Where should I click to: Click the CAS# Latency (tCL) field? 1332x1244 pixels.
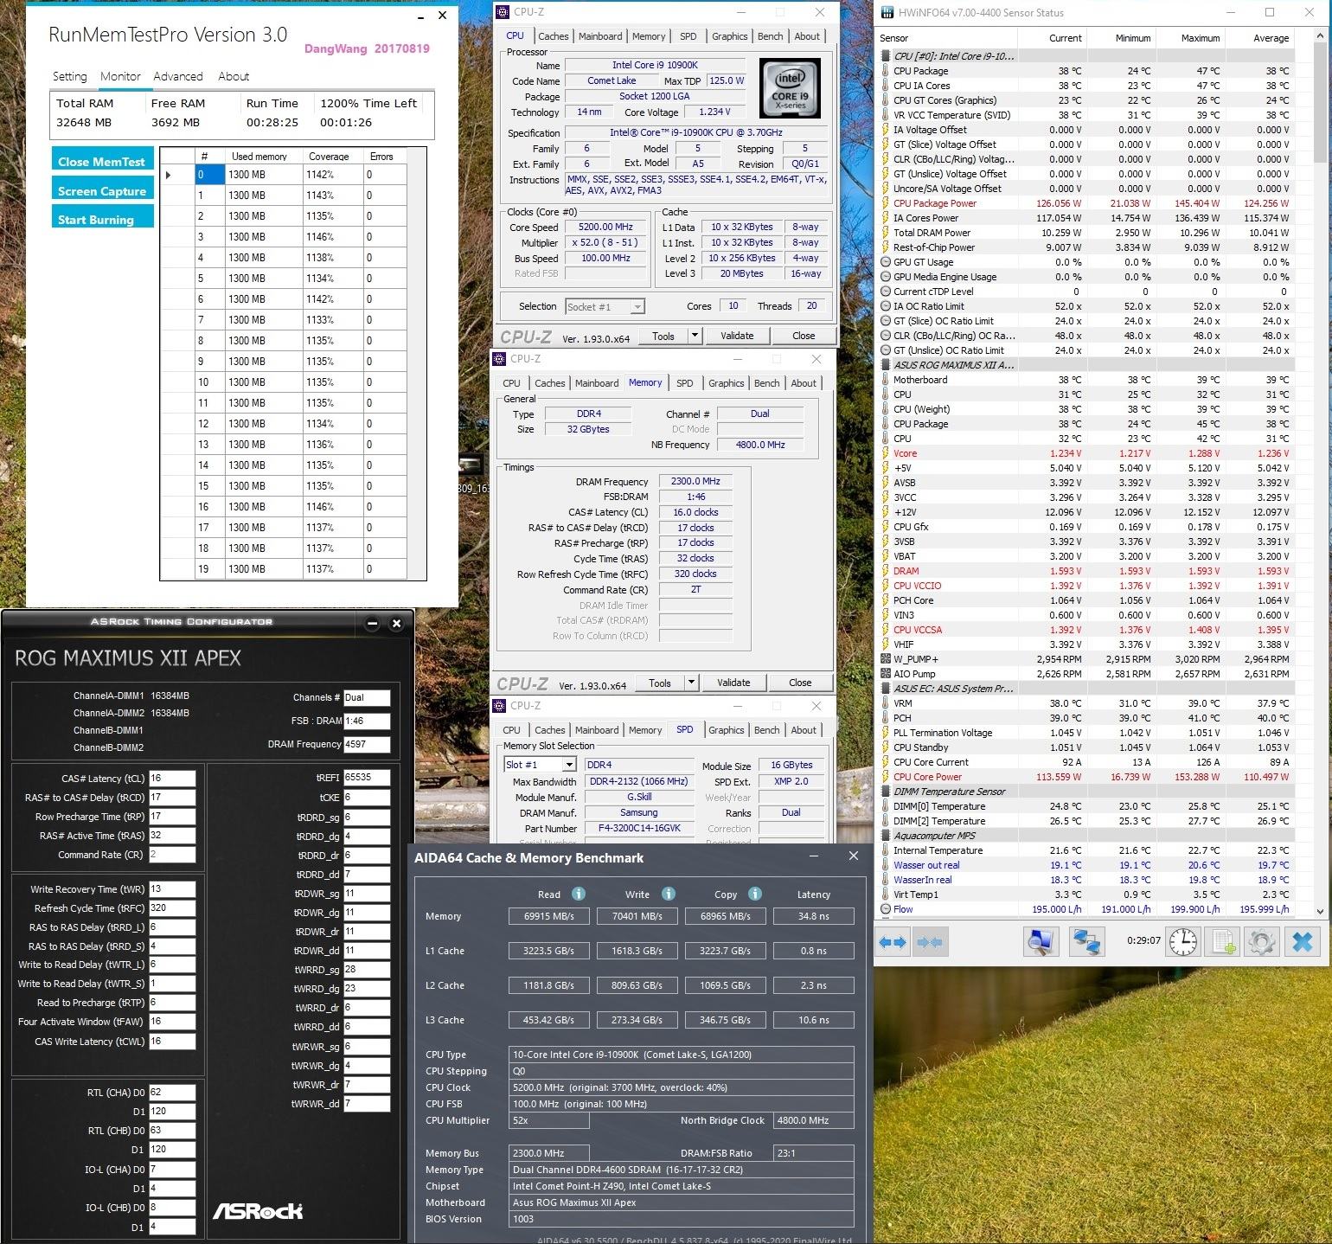point(172,779)
